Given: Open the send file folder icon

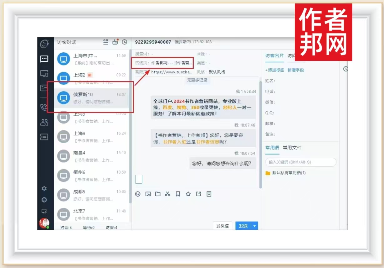Looking at the screenshot, I should pos(158,194).
